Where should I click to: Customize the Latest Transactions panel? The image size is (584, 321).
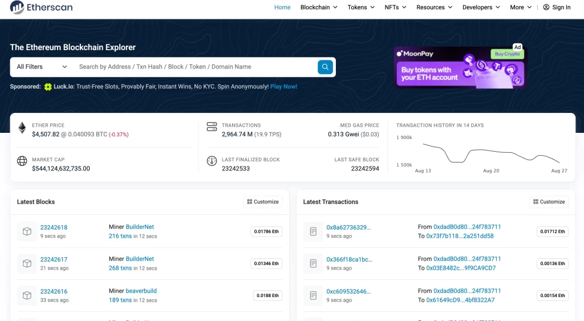pyautogui.click(x=549, y=202)
